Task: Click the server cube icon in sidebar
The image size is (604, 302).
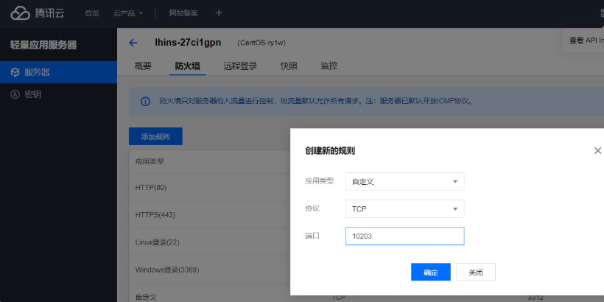Action: pyautogui.click(x=15, y=72)
